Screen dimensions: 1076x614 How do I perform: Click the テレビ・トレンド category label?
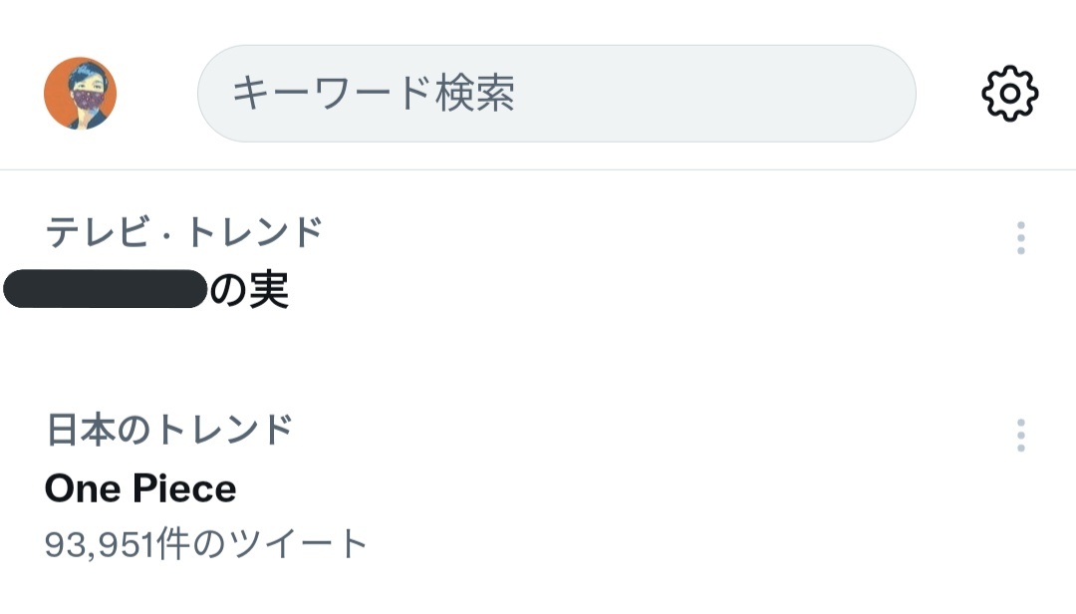(x=183, y=232)
